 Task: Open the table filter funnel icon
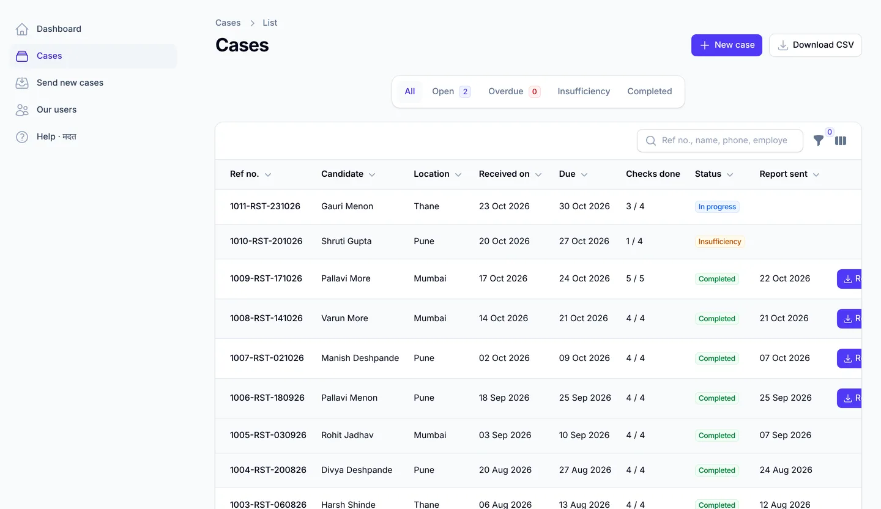[x=819, y=141]
